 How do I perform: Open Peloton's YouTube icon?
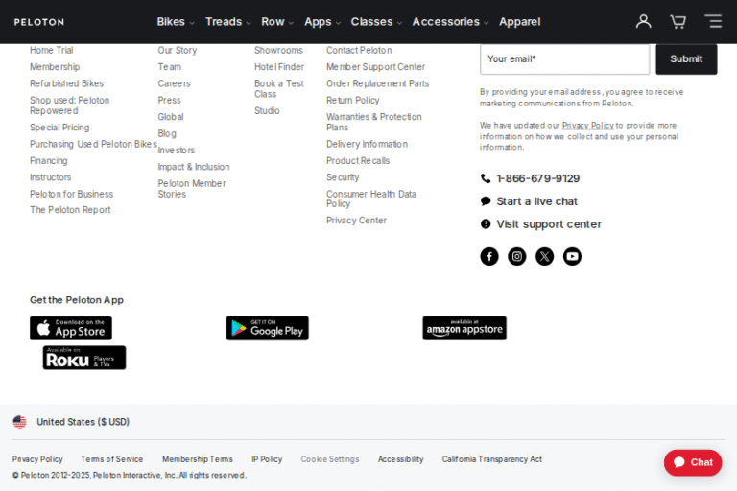coord(572,256)
